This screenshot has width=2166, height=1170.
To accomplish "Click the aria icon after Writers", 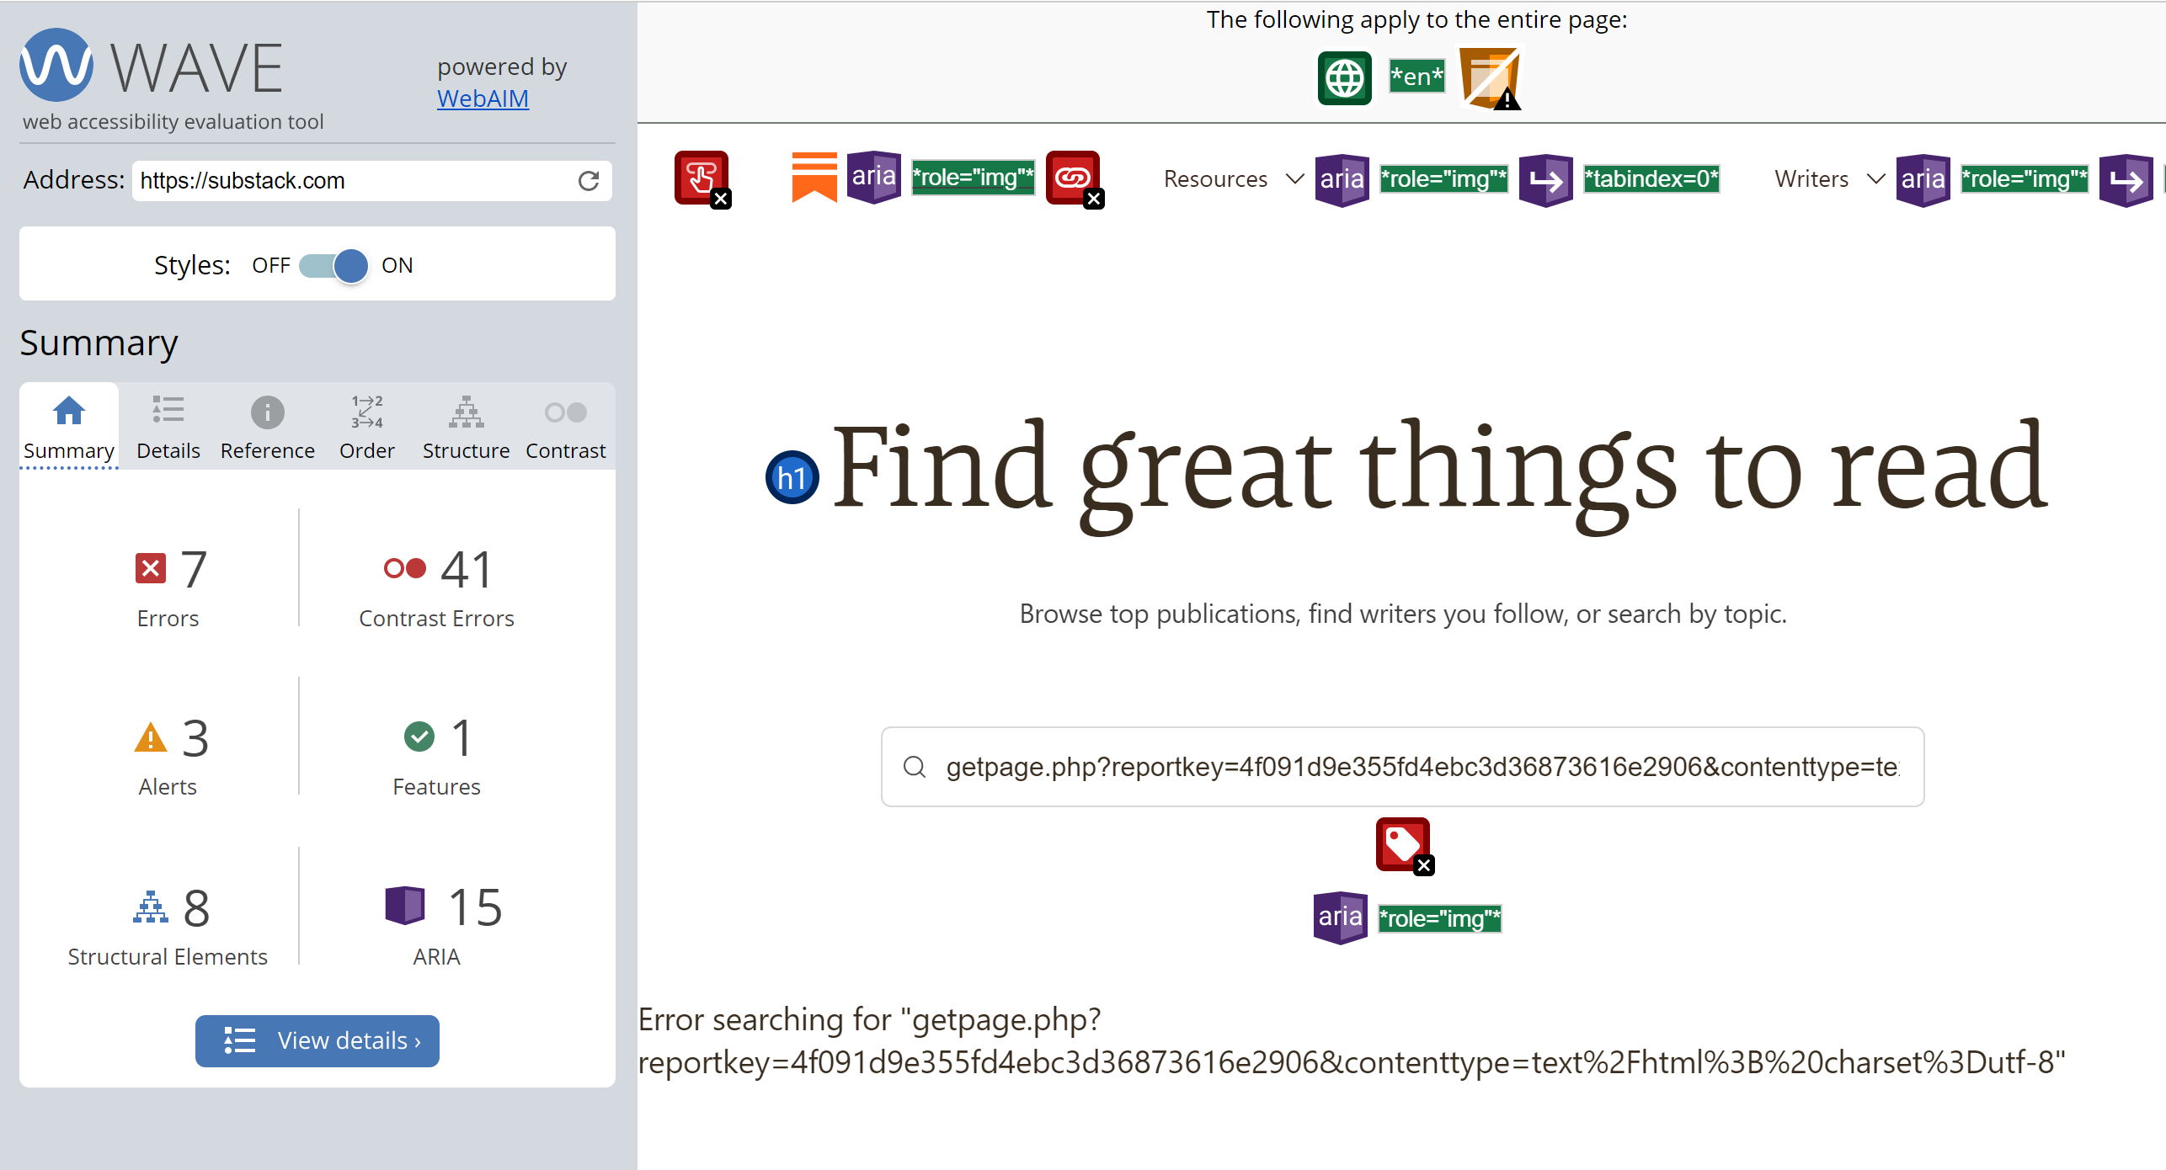I will (1923, 179).
